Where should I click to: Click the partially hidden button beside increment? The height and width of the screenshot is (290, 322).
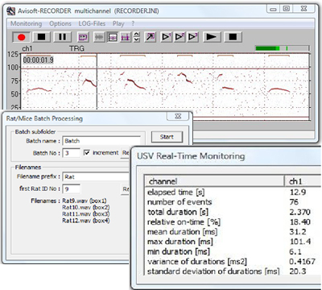coord(126,153)
